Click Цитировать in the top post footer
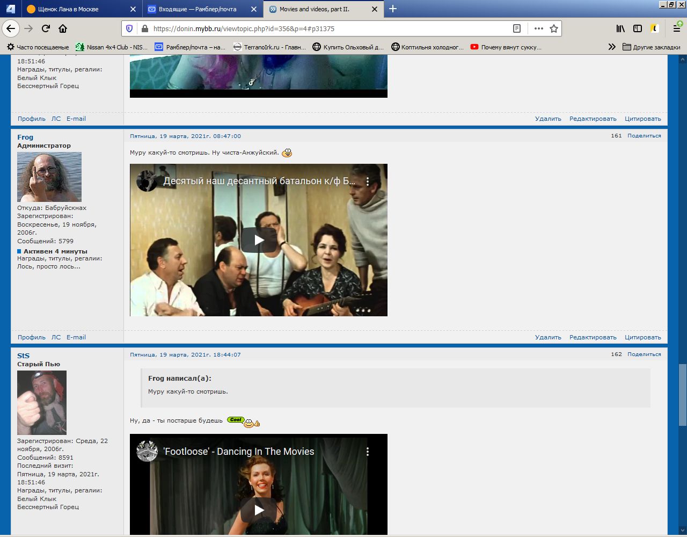This screenshot has height=537, width=687. tap(643, 119)
